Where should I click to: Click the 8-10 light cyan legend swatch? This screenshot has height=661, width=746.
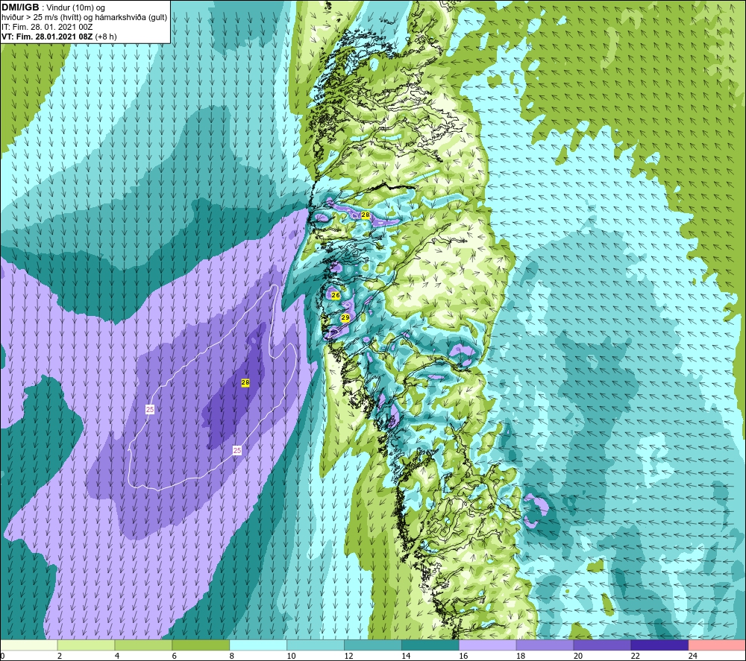[258, 645]
